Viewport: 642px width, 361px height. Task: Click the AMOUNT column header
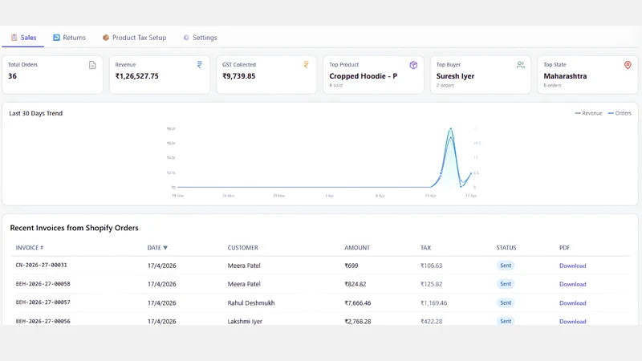click(x=357, y=248)
